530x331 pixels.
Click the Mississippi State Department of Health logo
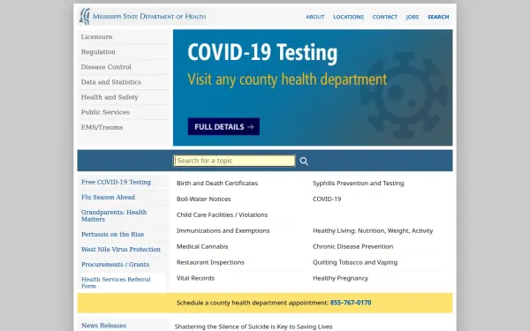coord(142,16)
